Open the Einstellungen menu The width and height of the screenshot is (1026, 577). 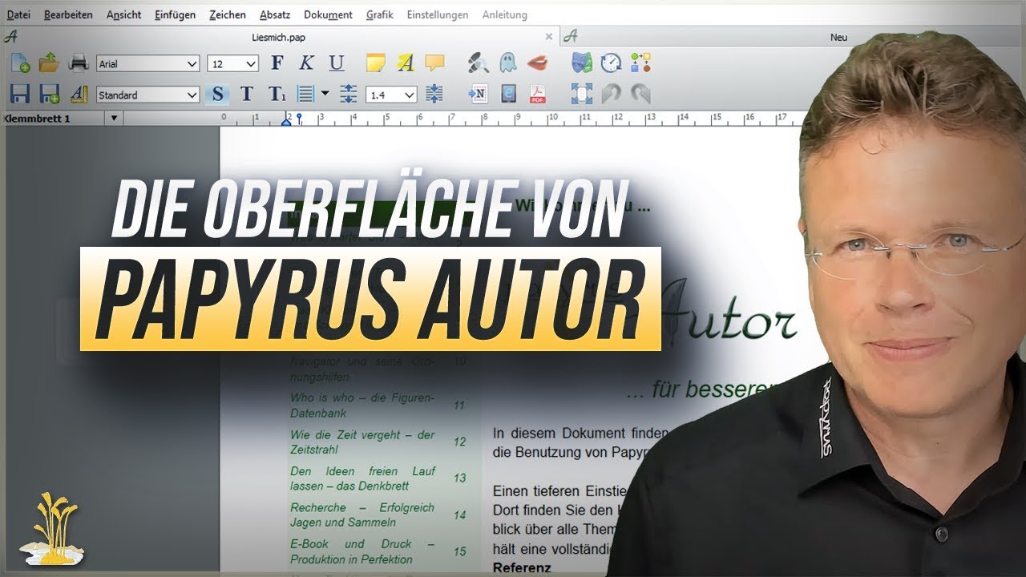(x=437, y=14)
